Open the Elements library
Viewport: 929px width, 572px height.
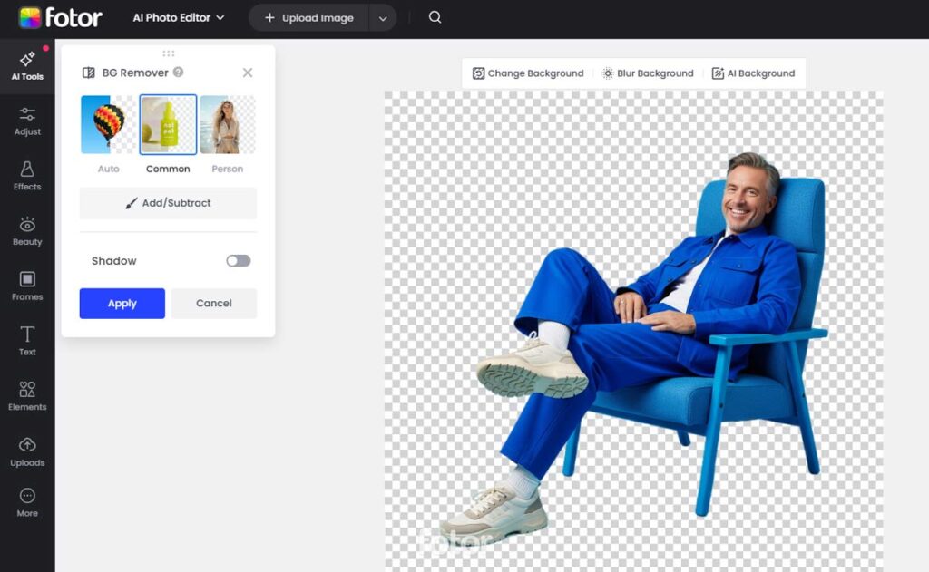[x=27, y=395]
